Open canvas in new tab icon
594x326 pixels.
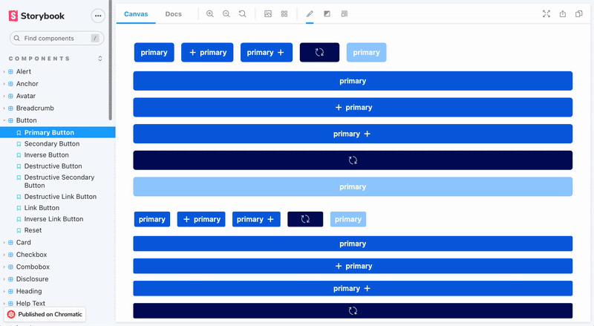click(x=563, y=14)
